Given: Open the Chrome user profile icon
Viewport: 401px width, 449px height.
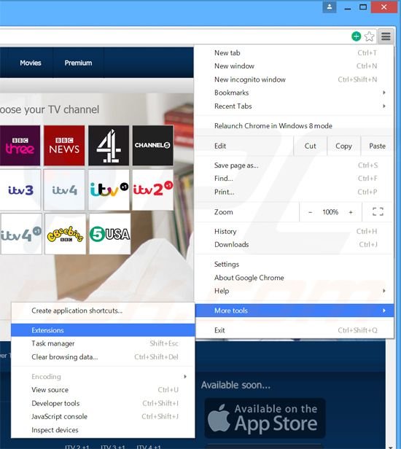Looking at the screenshot, I should (330, 7).
